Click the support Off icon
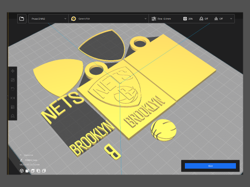Screen dimensions: 250x187 (x=201, y=19)
